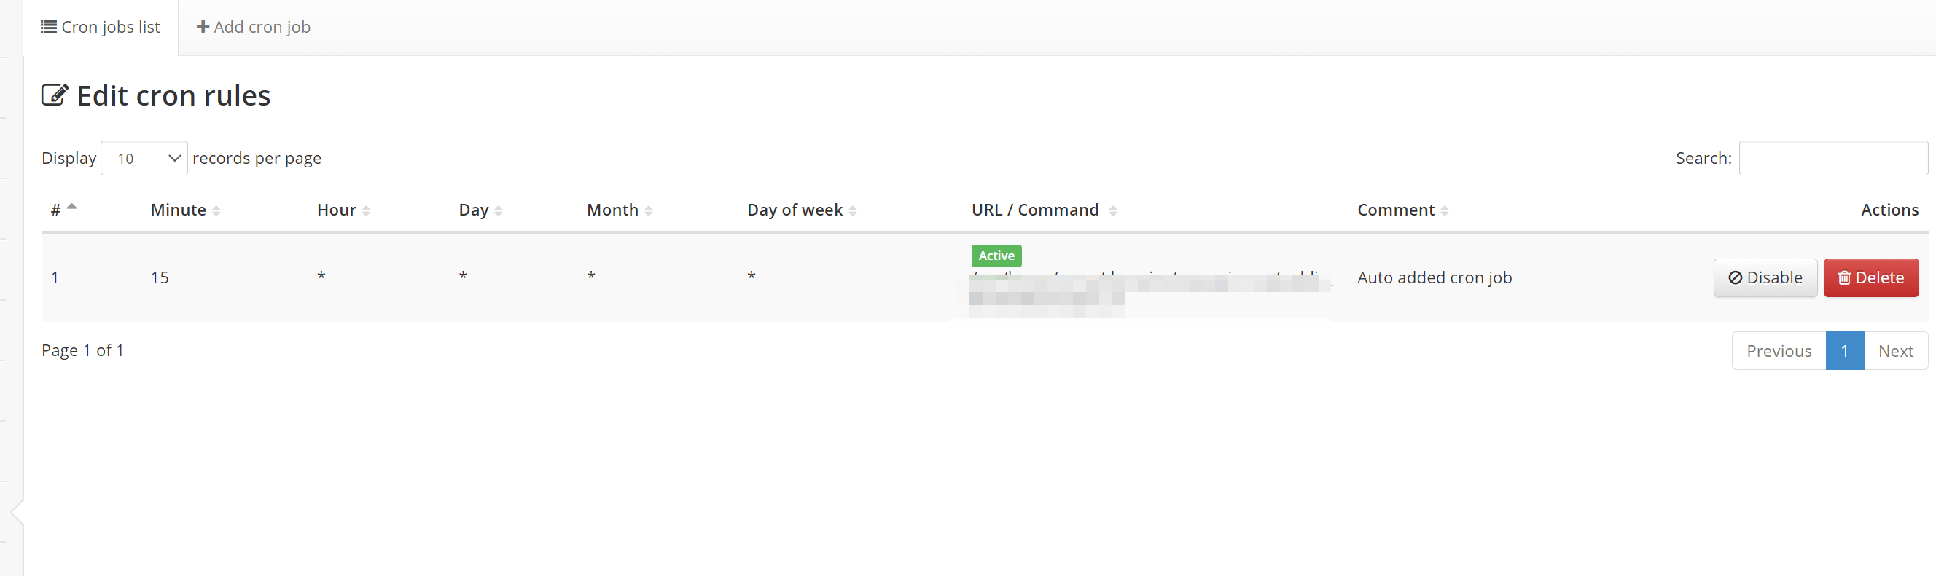Image resolution: width=1936 pixels, height=576 pixels.
Task: Switch to Add cron job tab
Action: click(x=252, y=27)
